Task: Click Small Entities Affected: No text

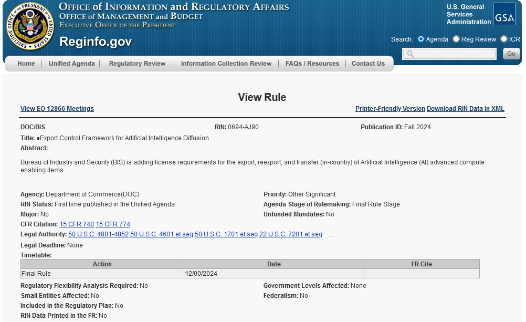Action: coord(60,296)
